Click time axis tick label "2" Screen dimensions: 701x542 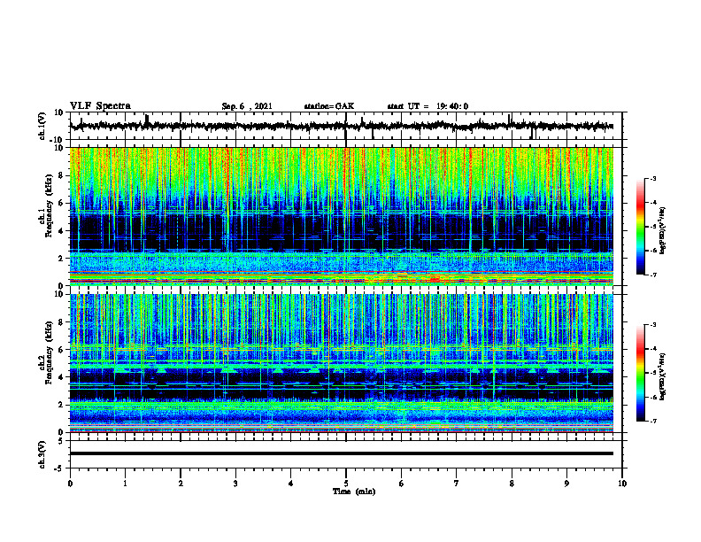point(181,484)
